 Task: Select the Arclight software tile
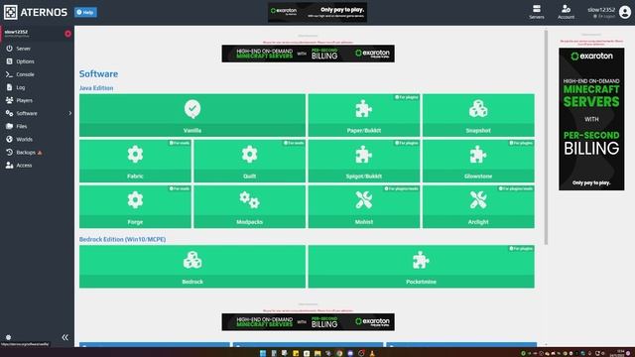[478, 207]
